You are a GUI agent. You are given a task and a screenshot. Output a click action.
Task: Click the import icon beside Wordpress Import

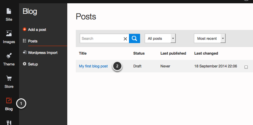click(25, 52)
